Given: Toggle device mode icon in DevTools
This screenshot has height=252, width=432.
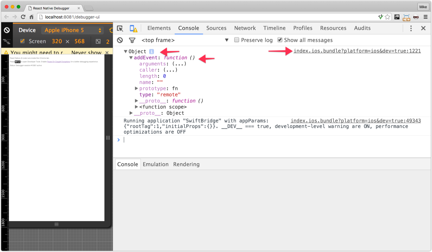Looking at the screenshot, I should tap(133, 28).
